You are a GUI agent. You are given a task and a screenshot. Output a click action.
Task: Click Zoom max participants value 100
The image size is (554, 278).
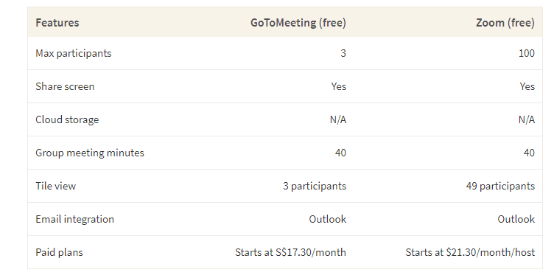(527, 53)
